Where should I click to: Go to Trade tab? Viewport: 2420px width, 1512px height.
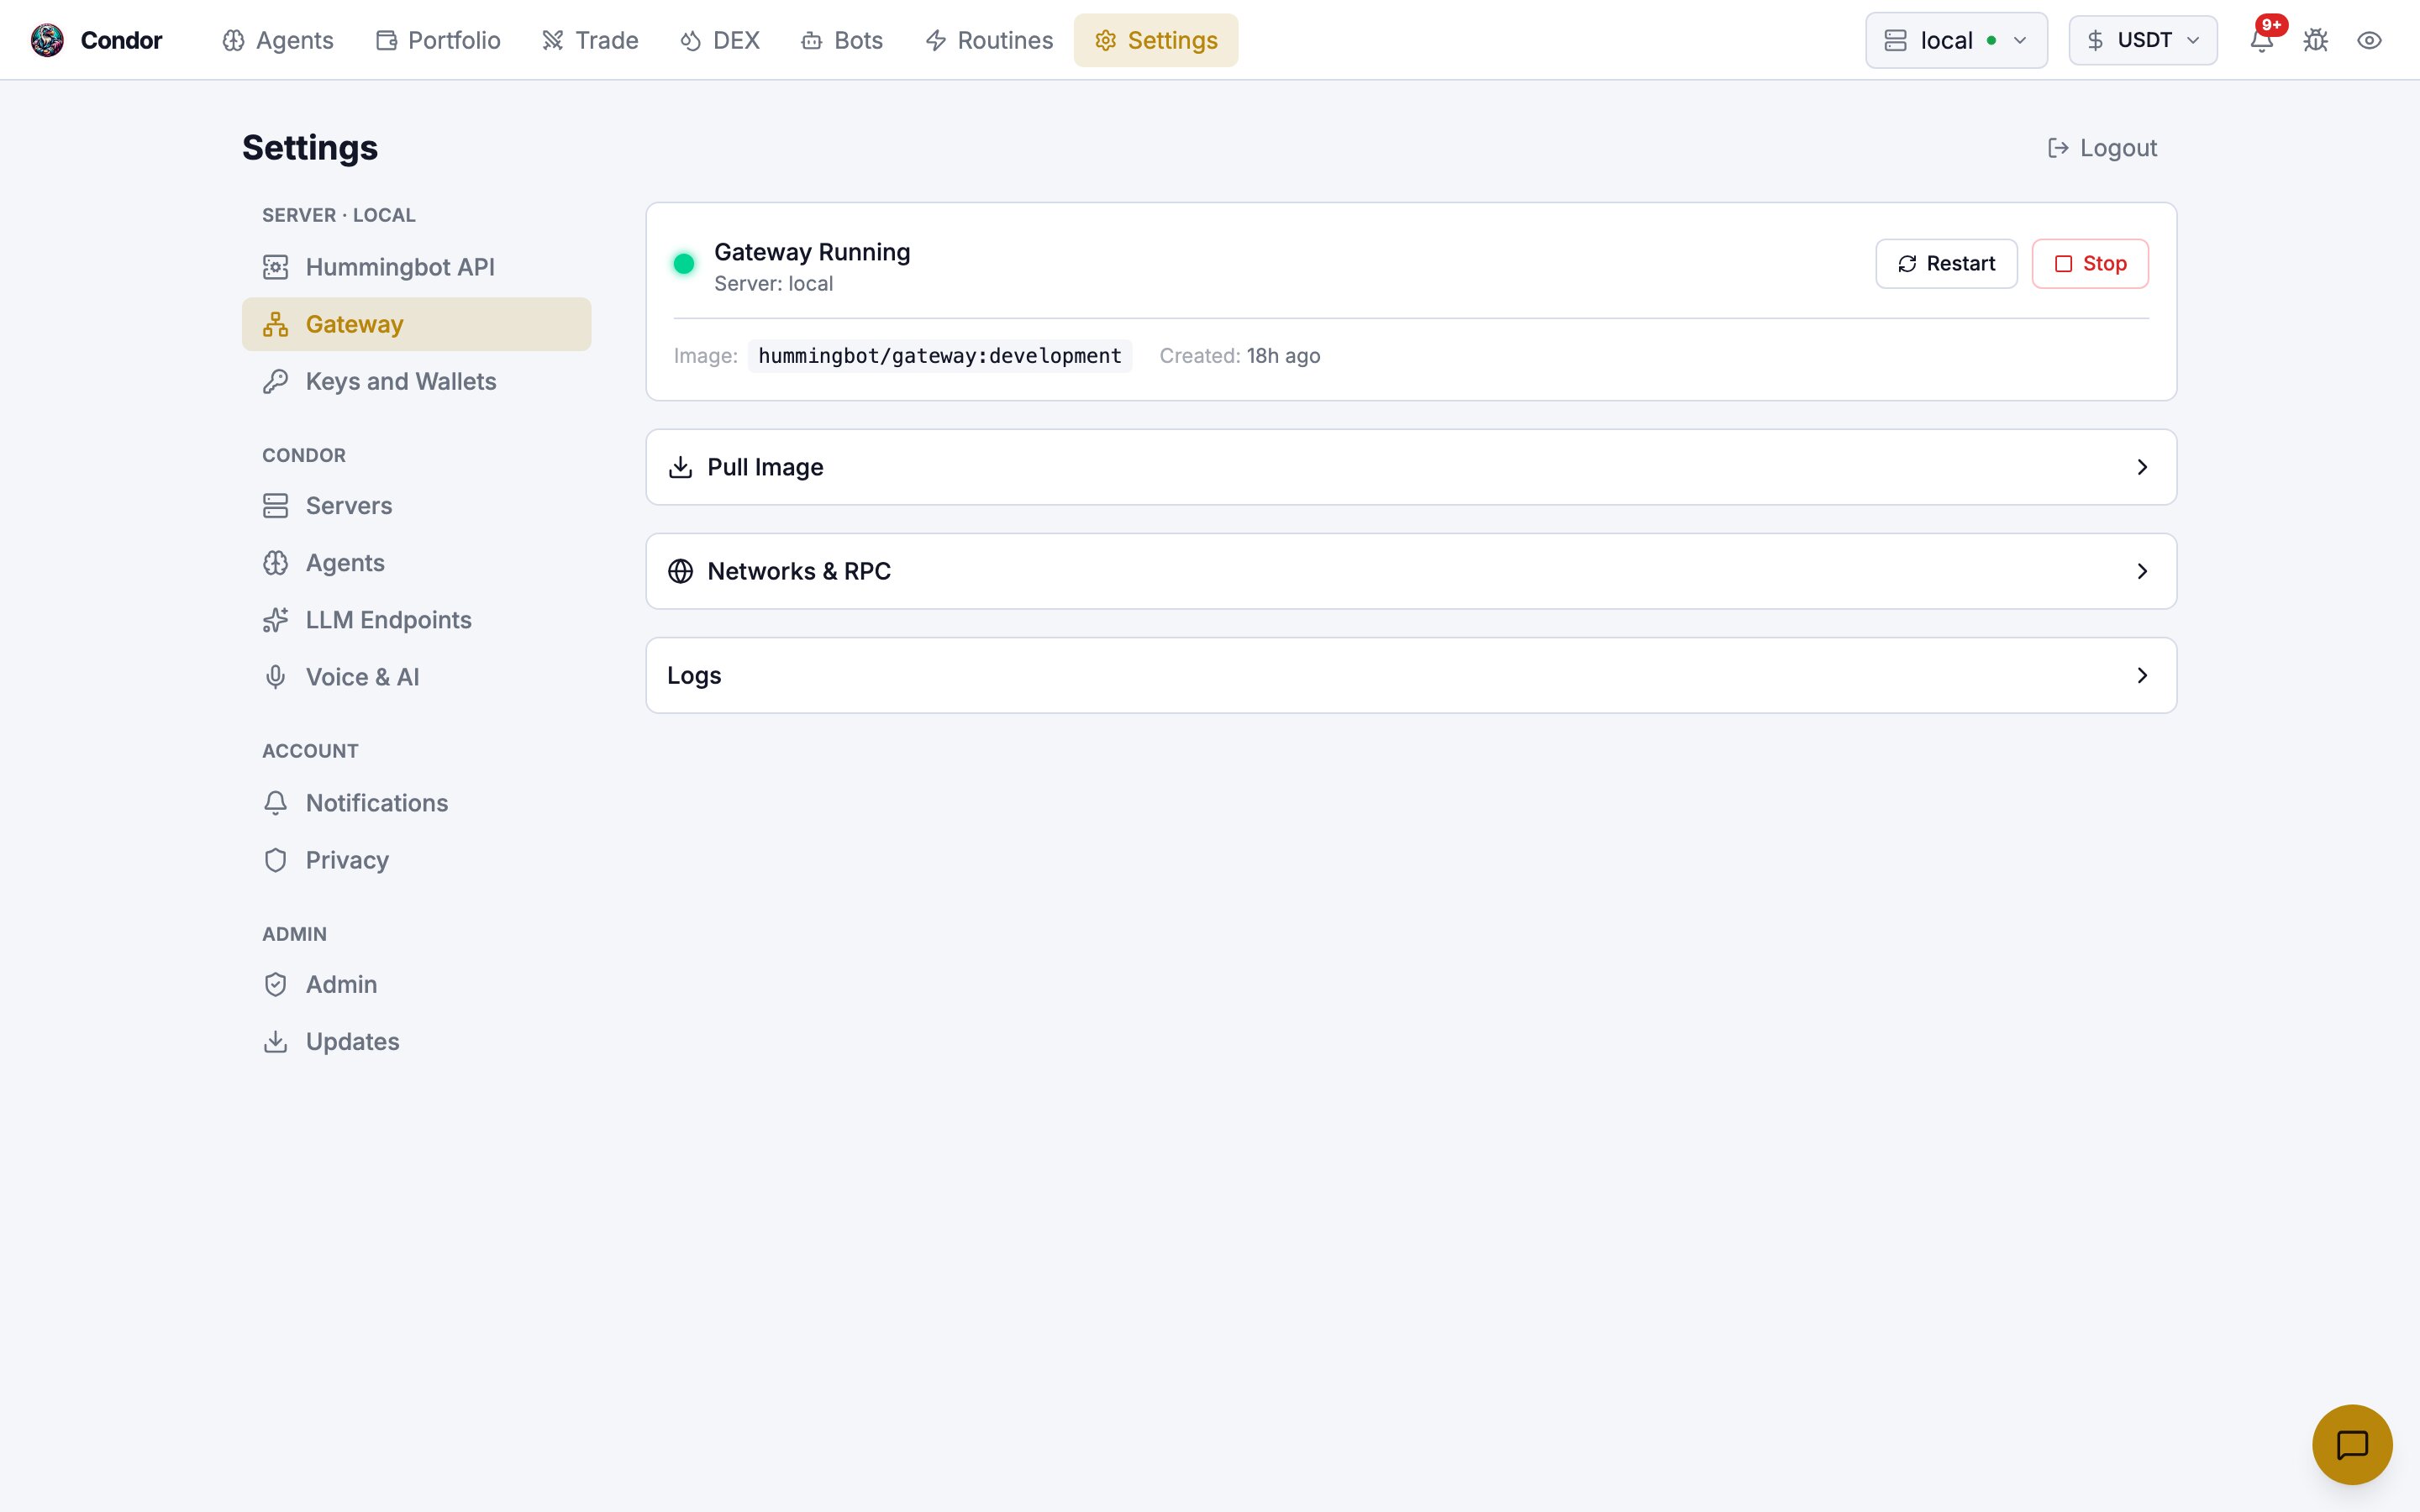pyautogui.click(x=590, y=40)
